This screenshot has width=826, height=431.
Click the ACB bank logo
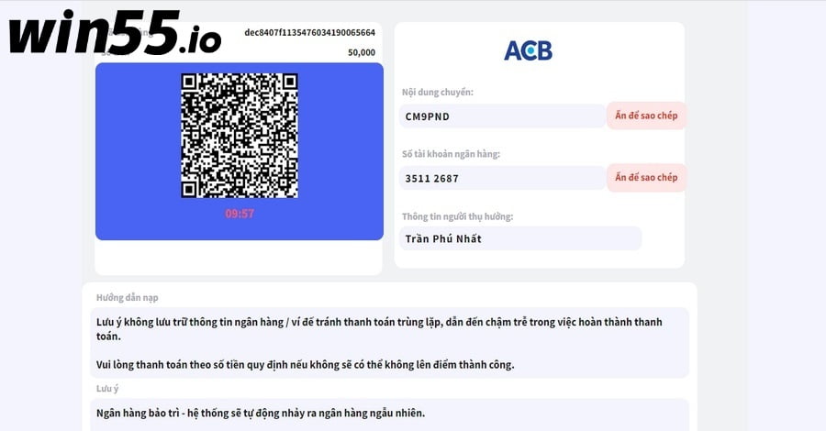tap(528, 51)
